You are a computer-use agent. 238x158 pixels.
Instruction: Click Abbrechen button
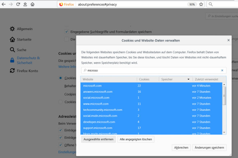pyautogui.click(x=181, y=148)
